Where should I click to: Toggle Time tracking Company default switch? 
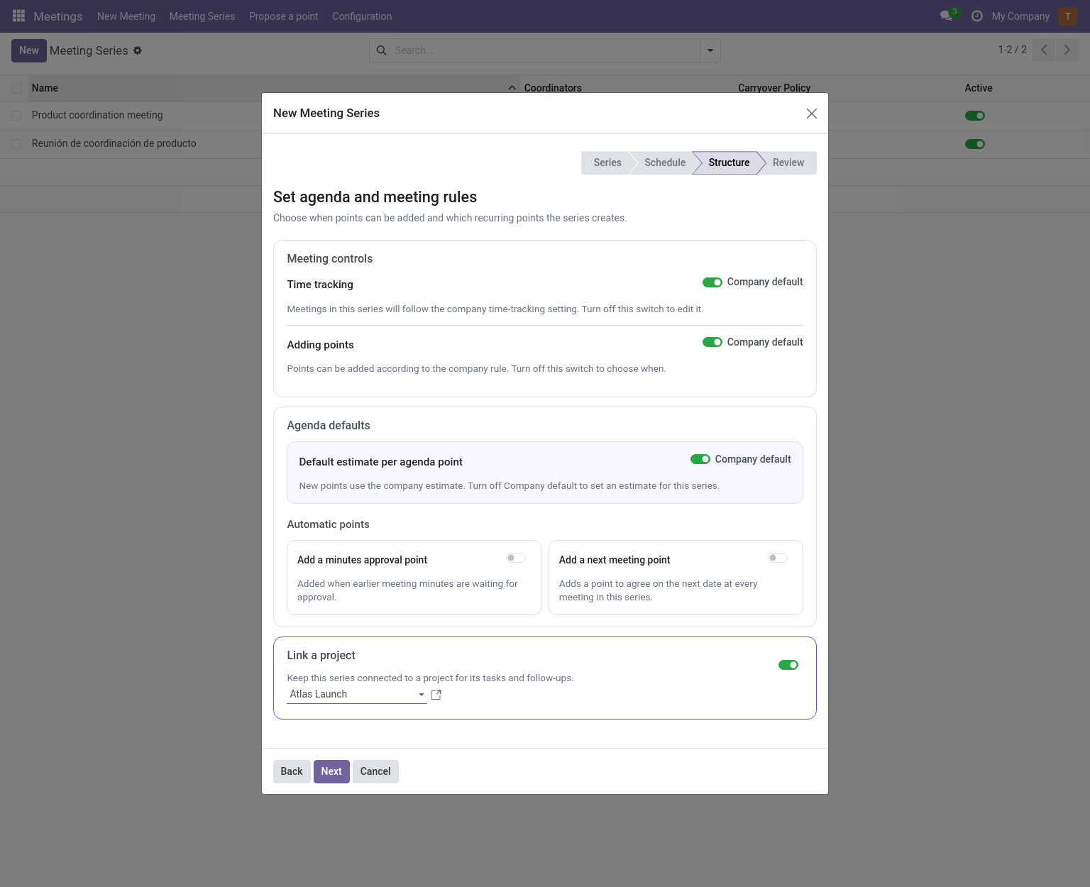coord(712,282)
